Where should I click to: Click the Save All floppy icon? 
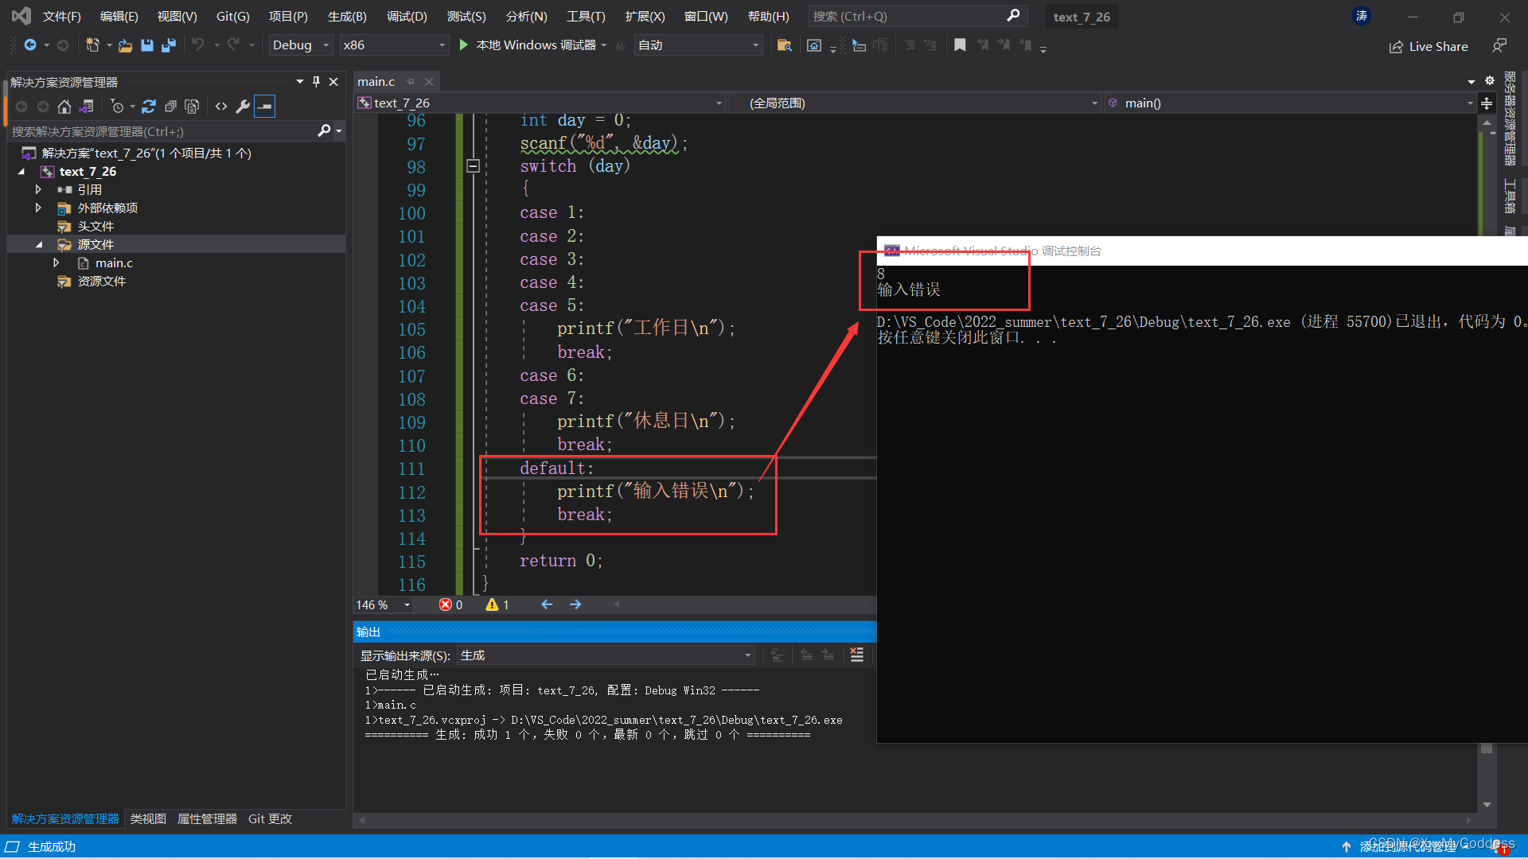(x=168, y=45)
